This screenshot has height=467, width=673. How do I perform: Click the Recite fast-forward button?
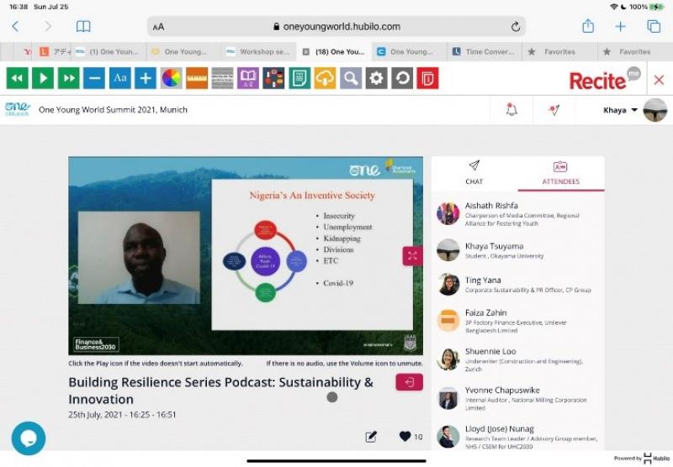coord(69,78)
